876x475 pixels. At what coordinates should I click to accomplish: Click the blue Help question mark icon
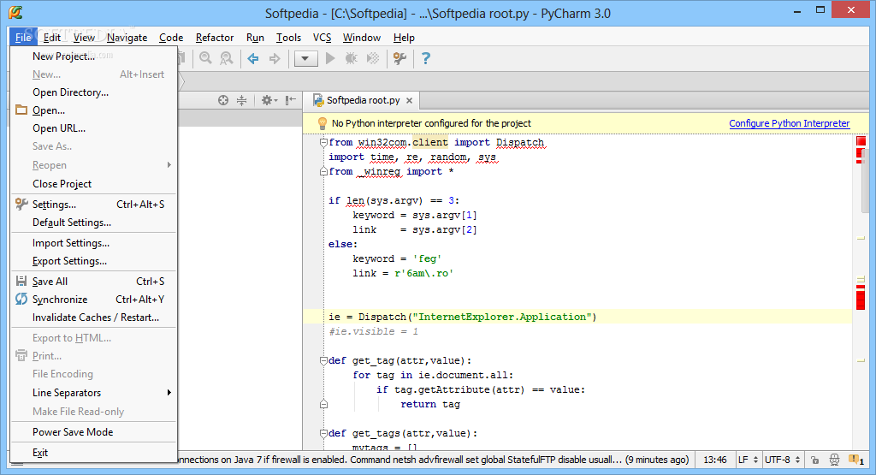(x=426, y=58)
